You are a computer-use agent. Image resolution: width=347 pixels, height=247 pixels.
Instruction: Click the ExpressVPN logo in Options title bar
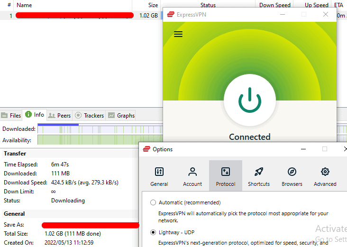(146, 149)
